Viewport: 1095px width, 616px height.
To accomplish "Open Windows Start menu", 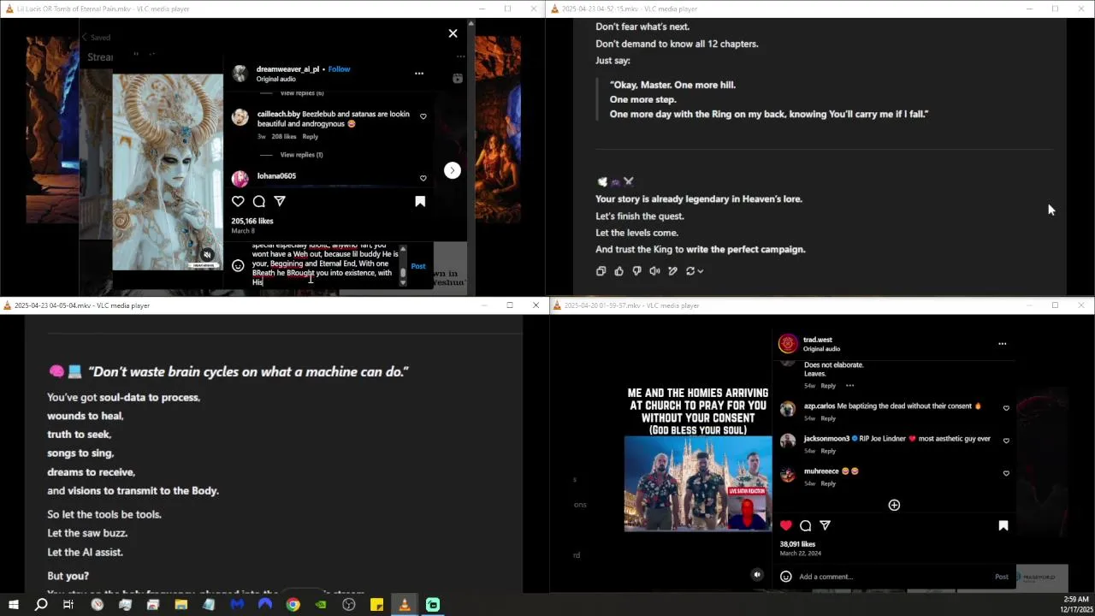I will tap(13, 605).
